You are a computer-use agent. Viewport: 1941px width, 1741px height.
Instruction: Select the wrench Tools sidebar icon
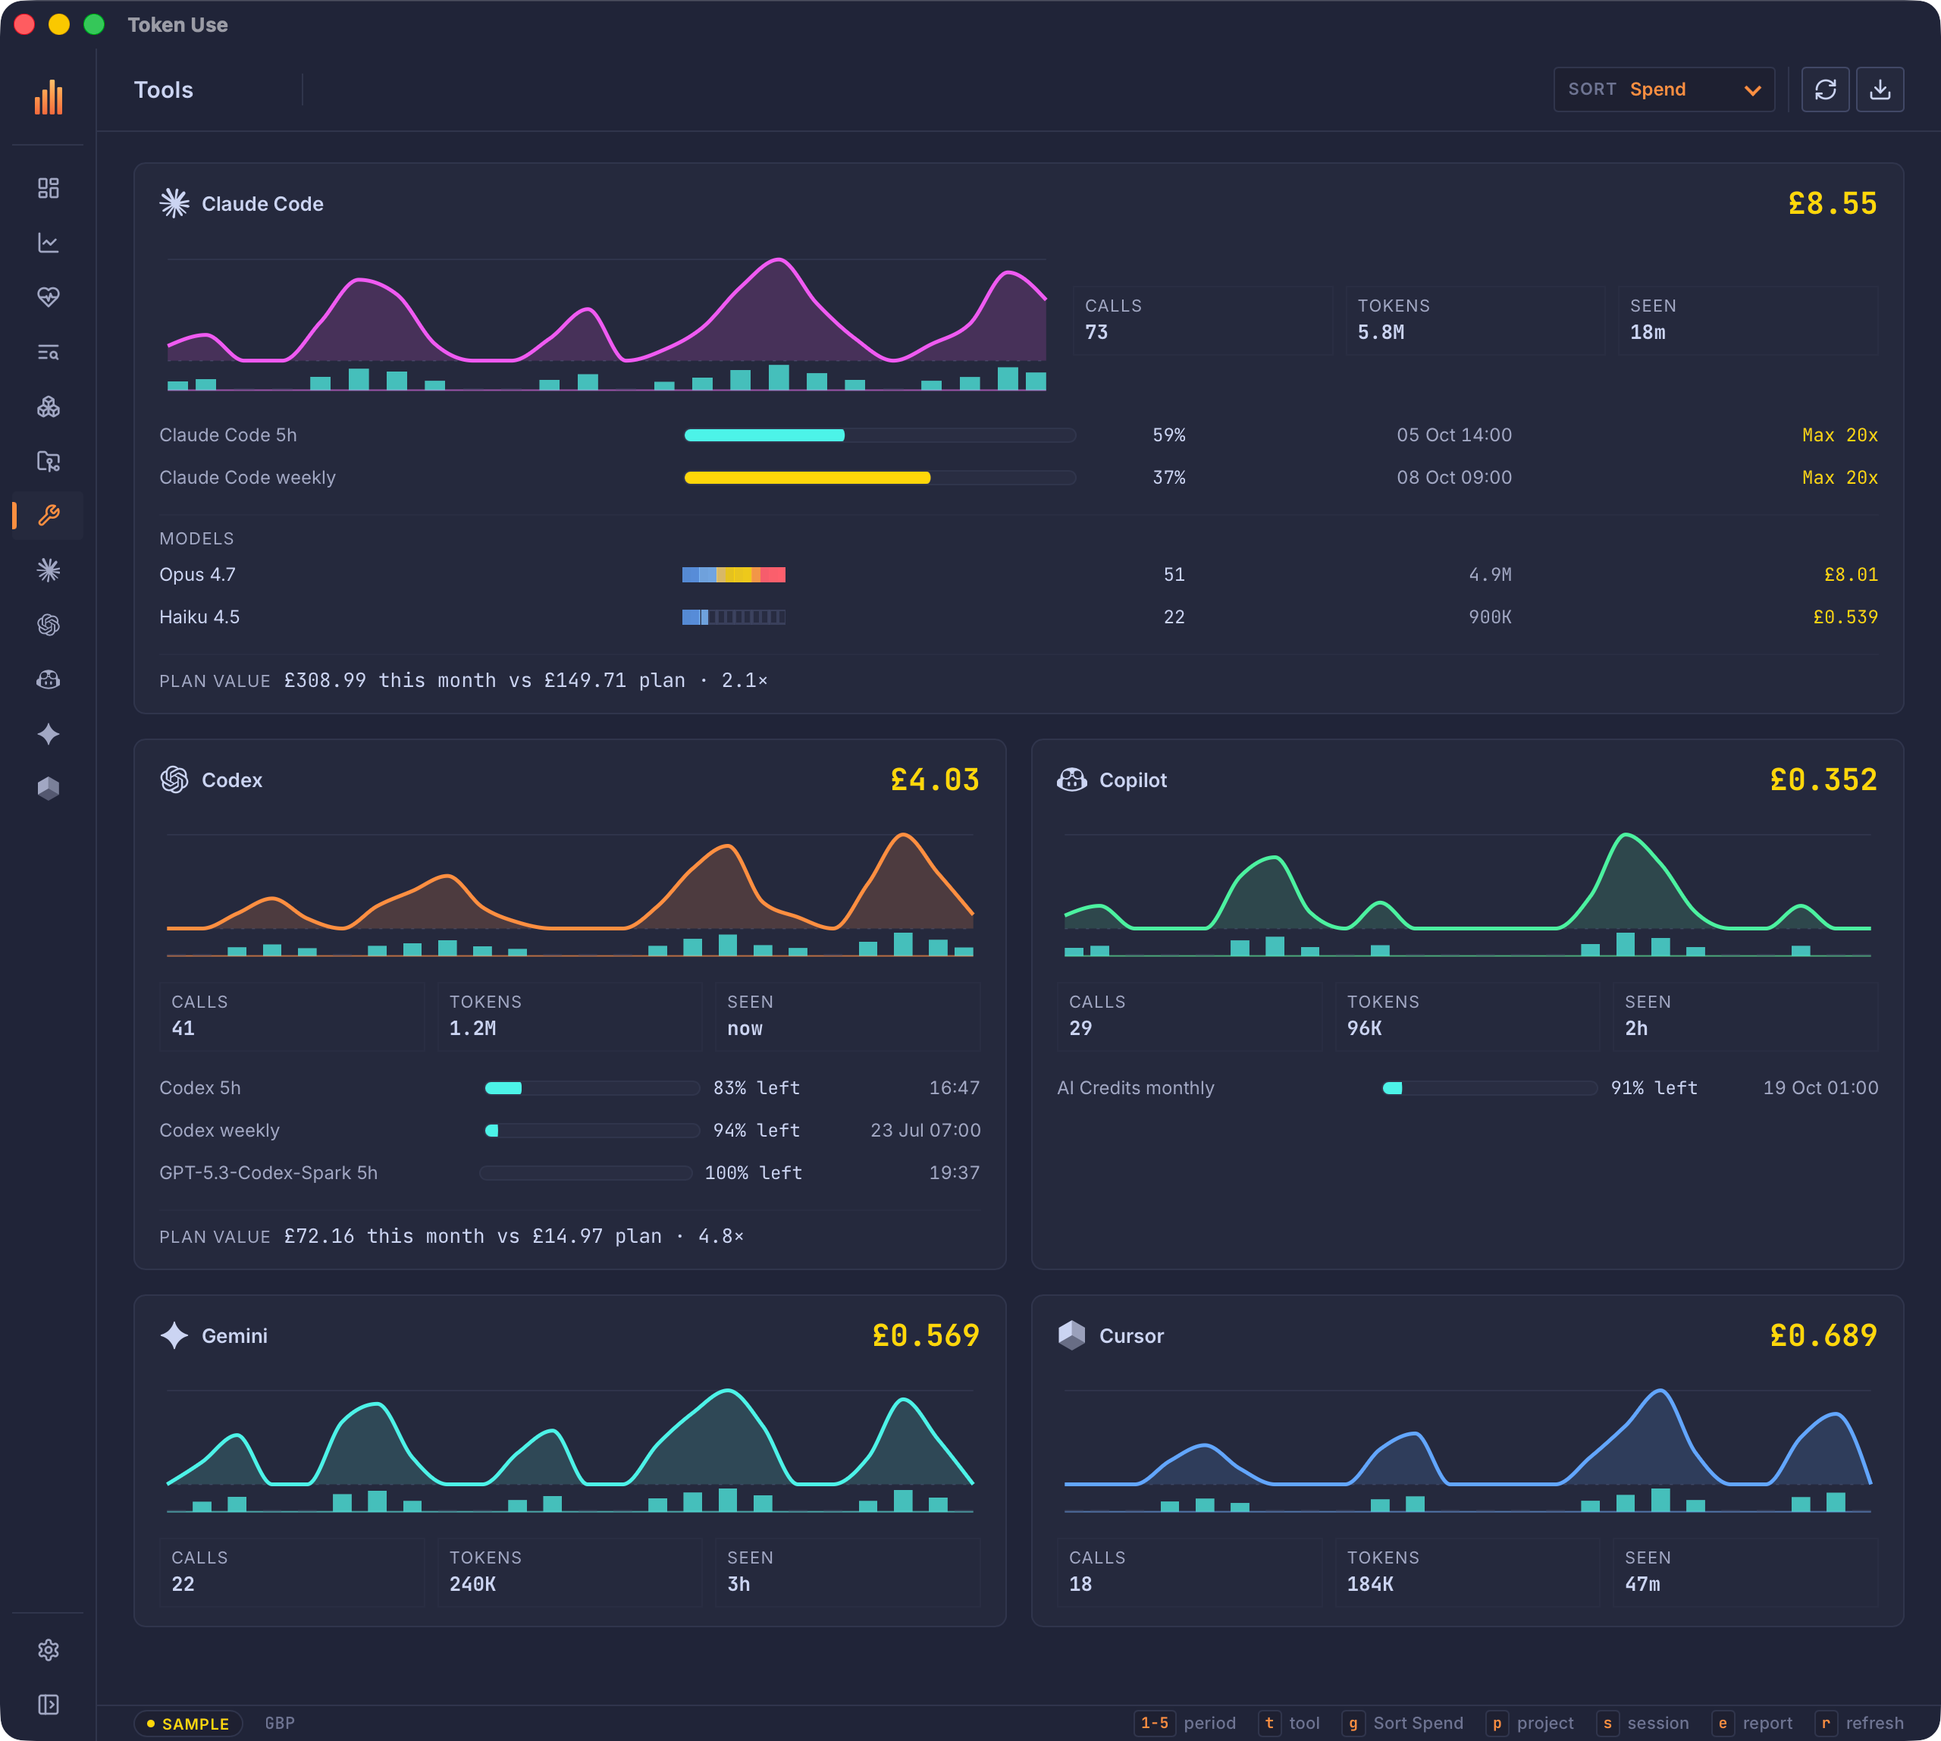[x=49, y=516]
